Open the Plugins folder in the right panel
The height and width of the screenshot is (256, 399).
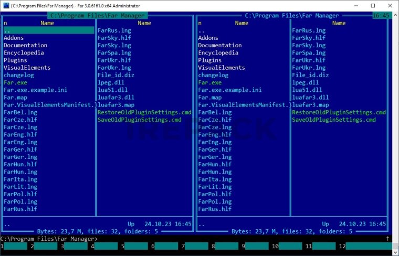click(x=209, y=60)
